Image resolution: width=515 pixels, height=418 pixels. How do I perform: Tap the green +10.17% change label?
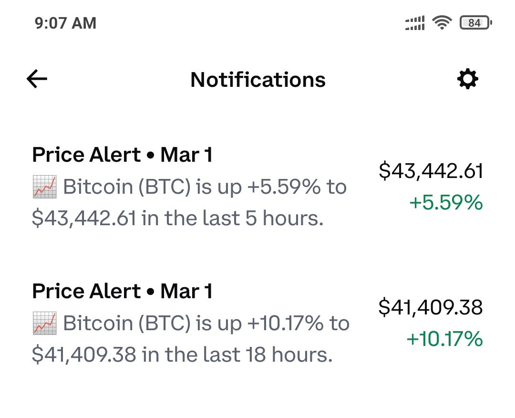445,338
